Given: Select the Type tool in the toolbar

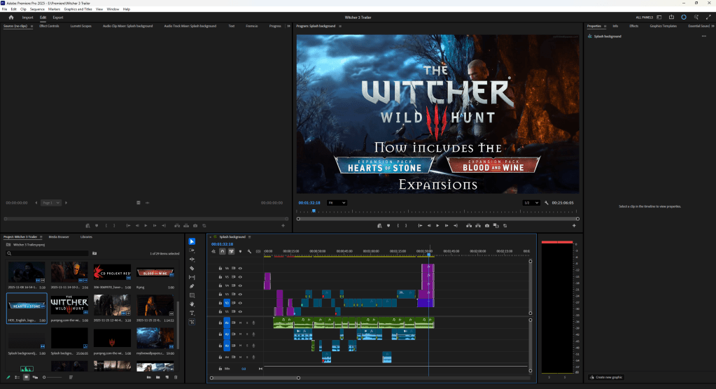Looking at the screenshot, I should [192, 313].
